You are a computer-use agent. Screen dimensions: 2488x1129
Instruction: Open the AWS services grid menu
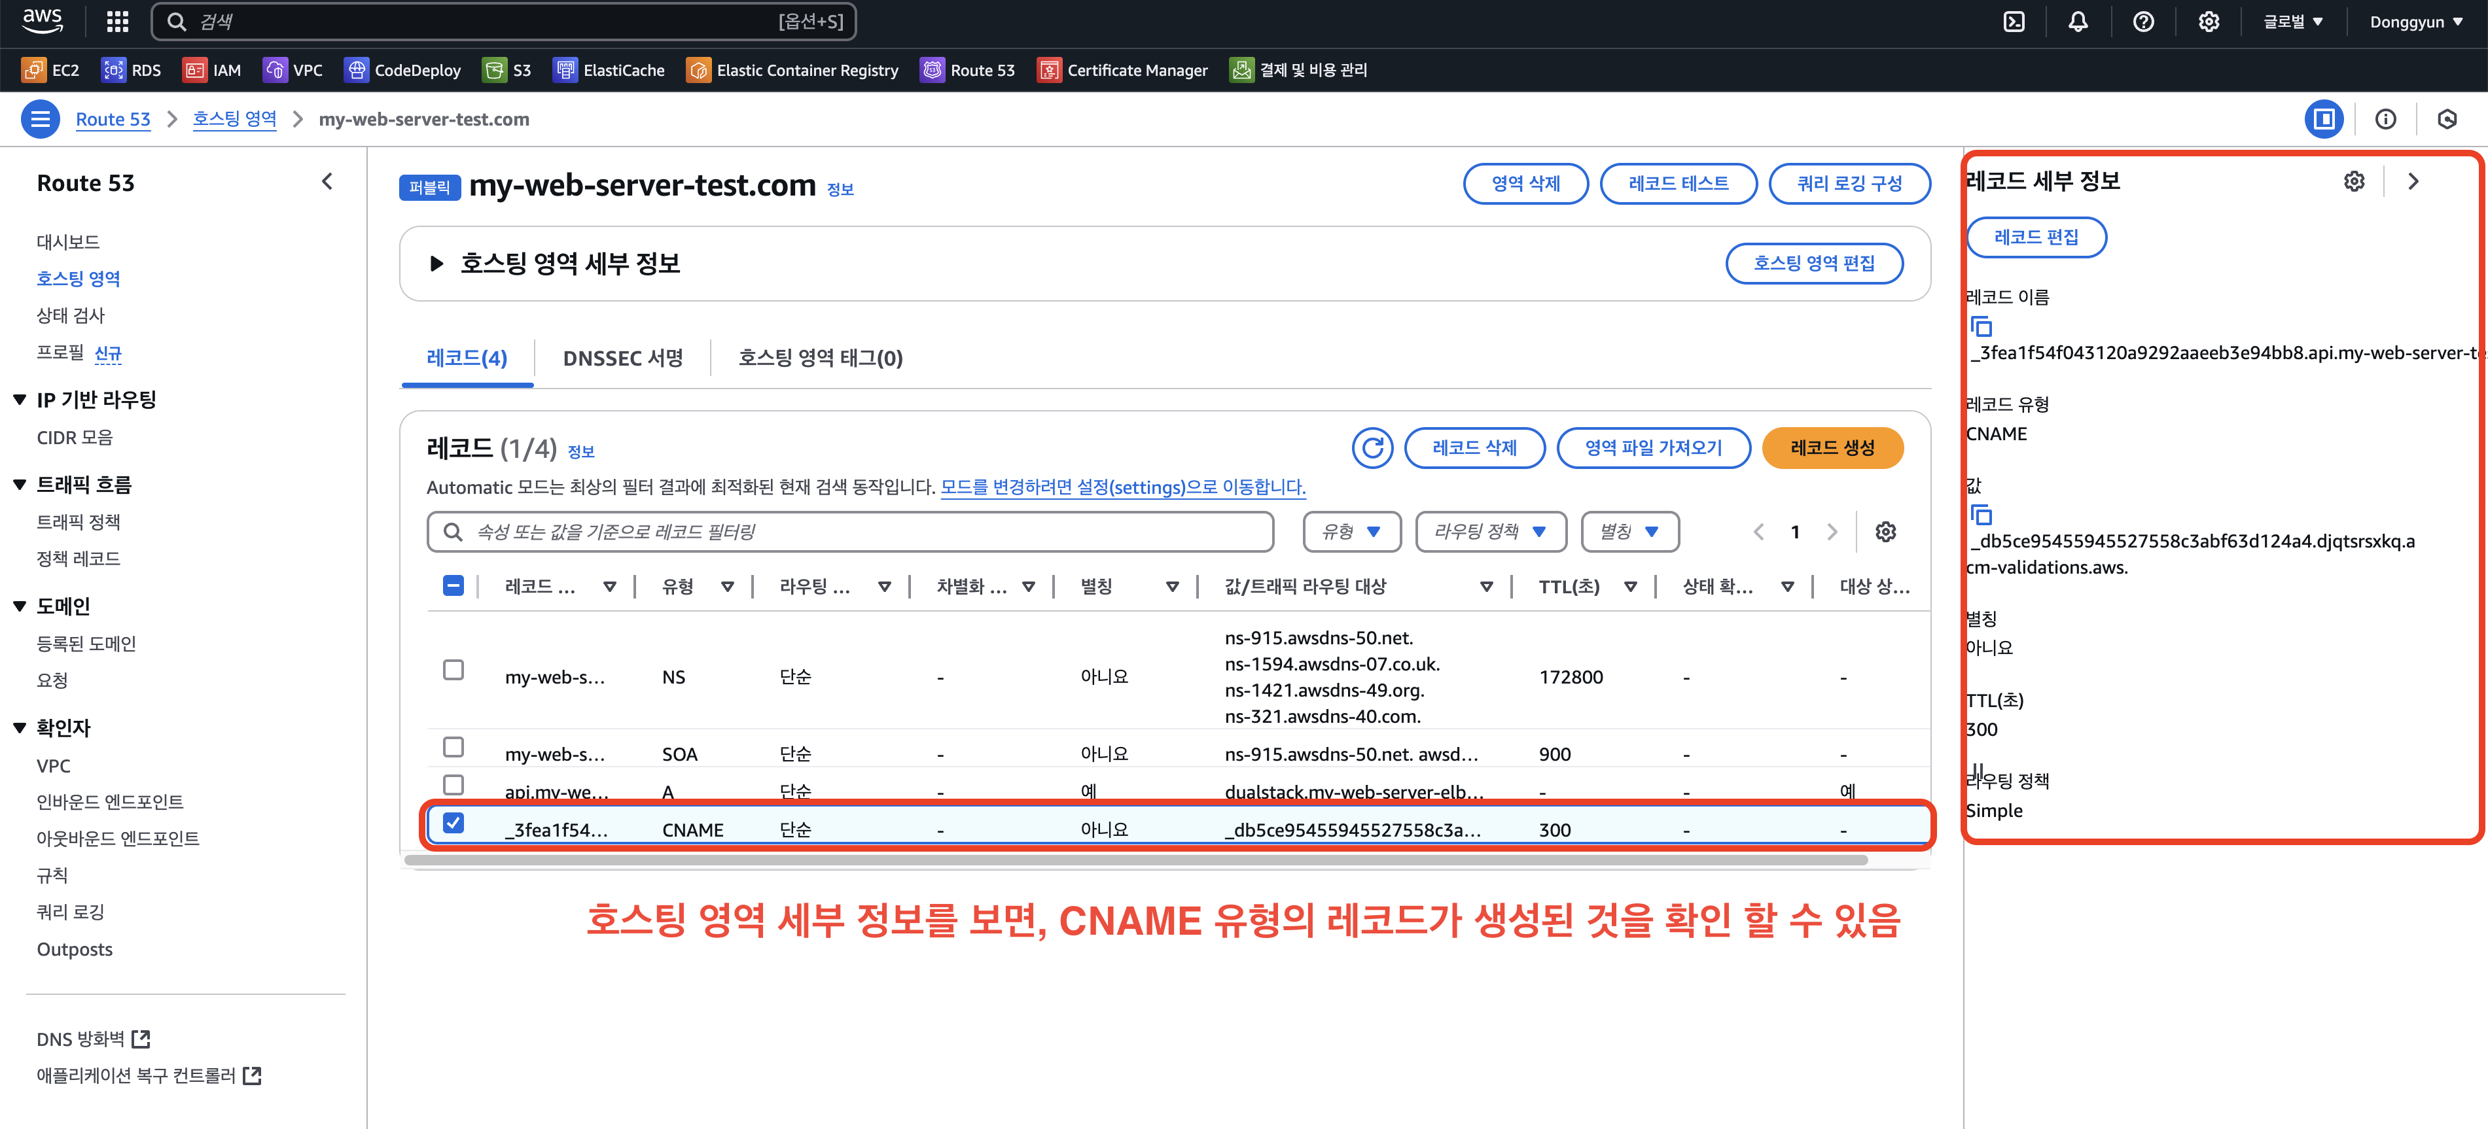coord(117,21)
